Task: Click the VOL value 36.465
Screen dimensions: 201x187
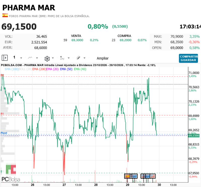Action: 41,36
